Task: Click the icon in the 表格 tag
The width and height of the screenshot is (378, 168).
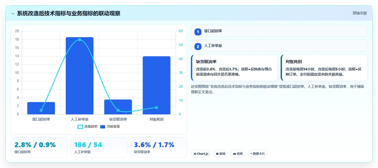Action: [x=217, y=154]
